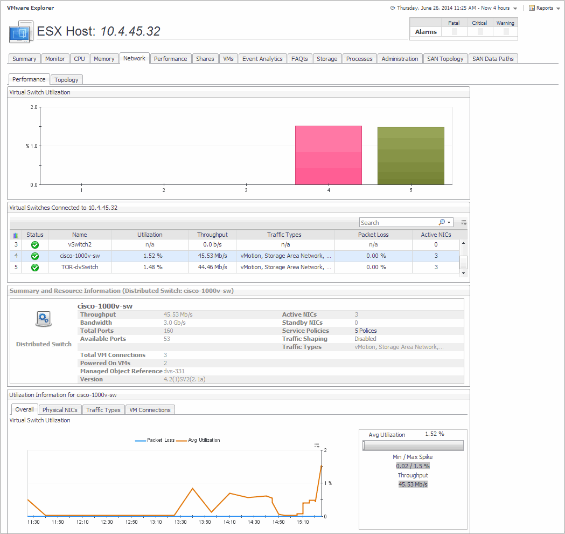This screenshot has width=565, height=534.
Task: Click the Reports icon in header
Action: click(532, 8)
